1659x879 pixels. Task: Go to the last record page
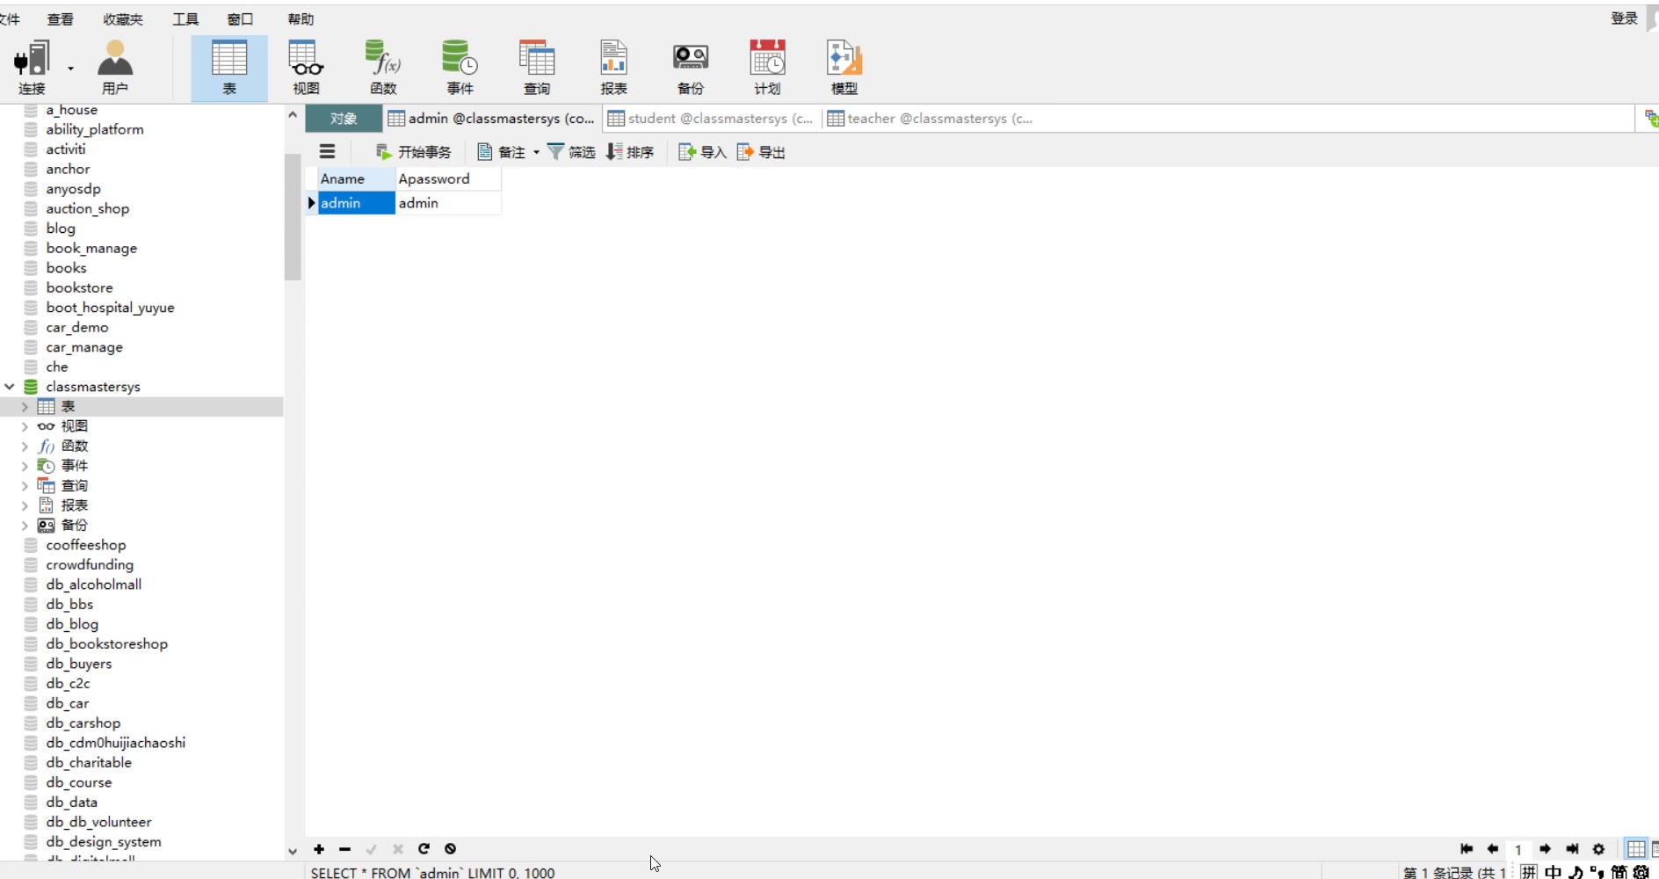1572,849
